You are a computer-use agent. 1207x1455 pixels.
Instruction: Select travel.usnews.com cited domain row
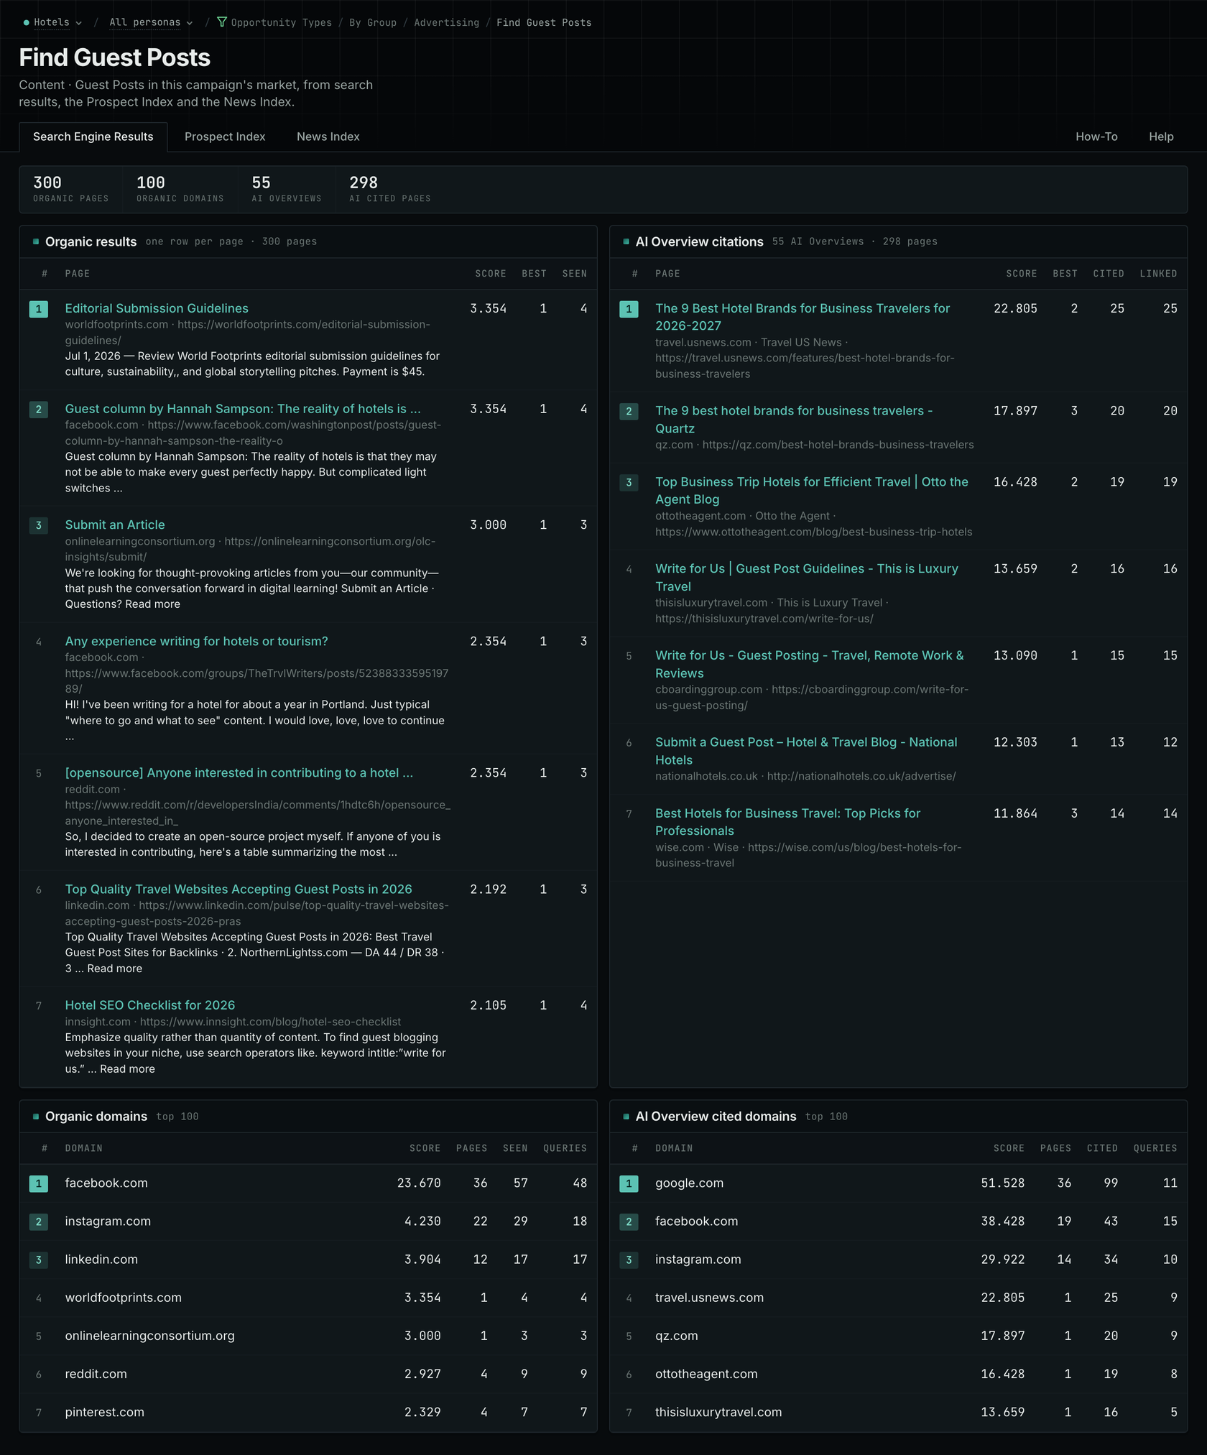pos(898,1298)
